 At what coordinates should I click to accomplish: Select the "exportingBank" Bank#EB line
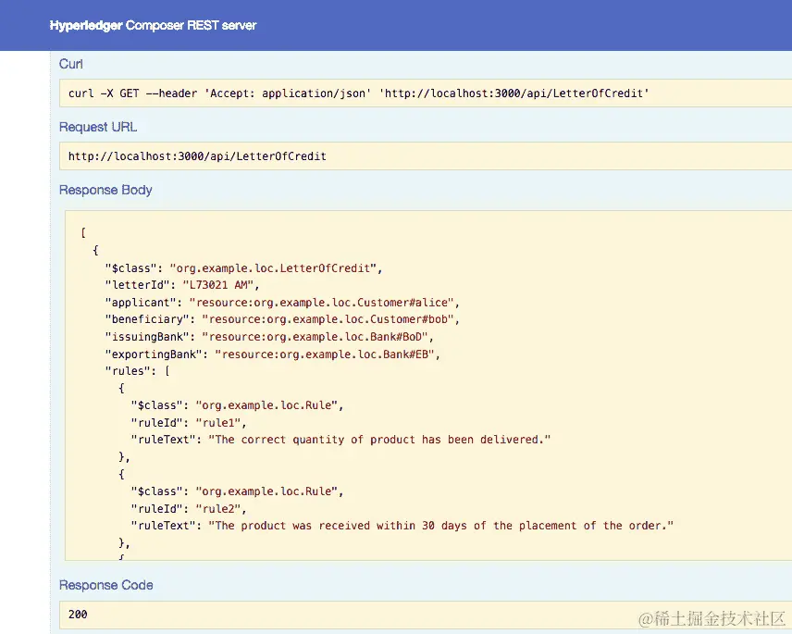272,354
